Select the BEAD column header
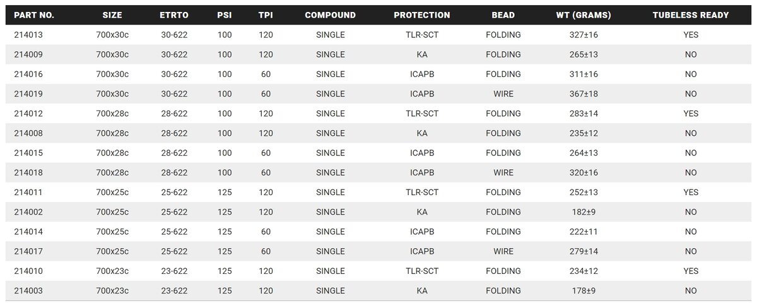757x303 pixels. point(503,15)
